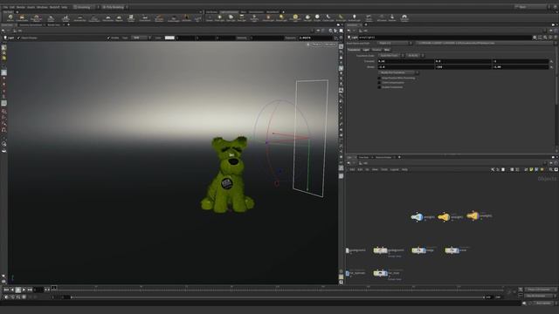
Task: Select the middle yellow area light node
Action: click(x=444, y=217)
